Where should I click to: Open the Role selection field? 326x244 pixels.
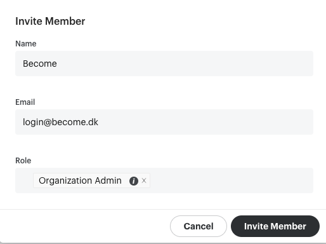point(164,180)
